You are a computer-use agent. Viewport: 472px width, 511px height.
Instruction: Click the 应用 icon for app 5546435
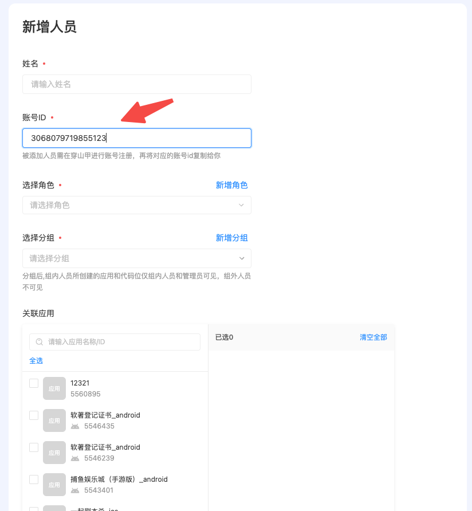click(54, 420)
